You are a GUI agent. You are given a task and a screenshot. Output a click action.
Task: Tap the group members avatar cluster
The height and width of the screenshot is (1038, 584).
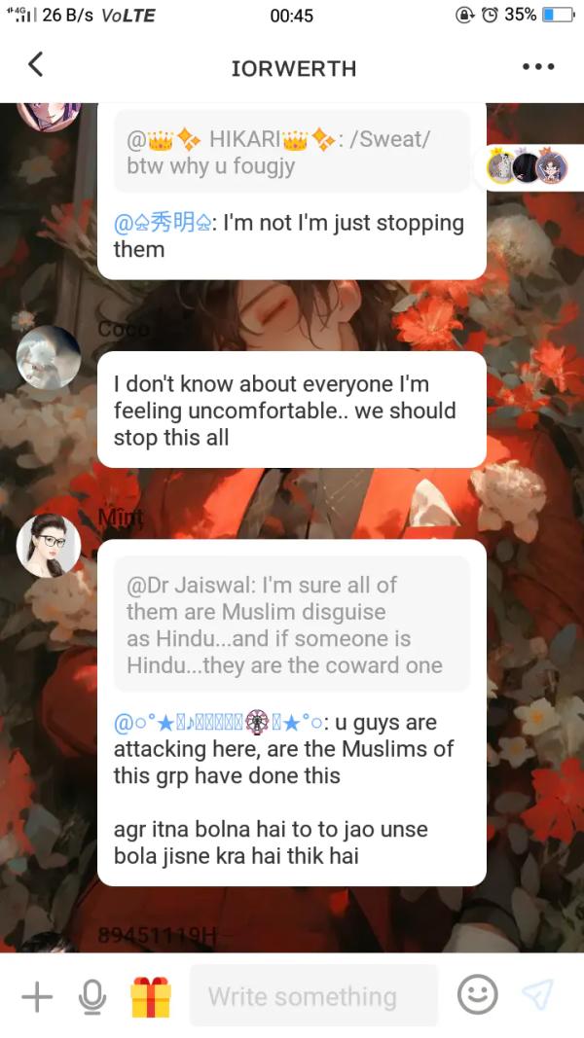[528, 167]
